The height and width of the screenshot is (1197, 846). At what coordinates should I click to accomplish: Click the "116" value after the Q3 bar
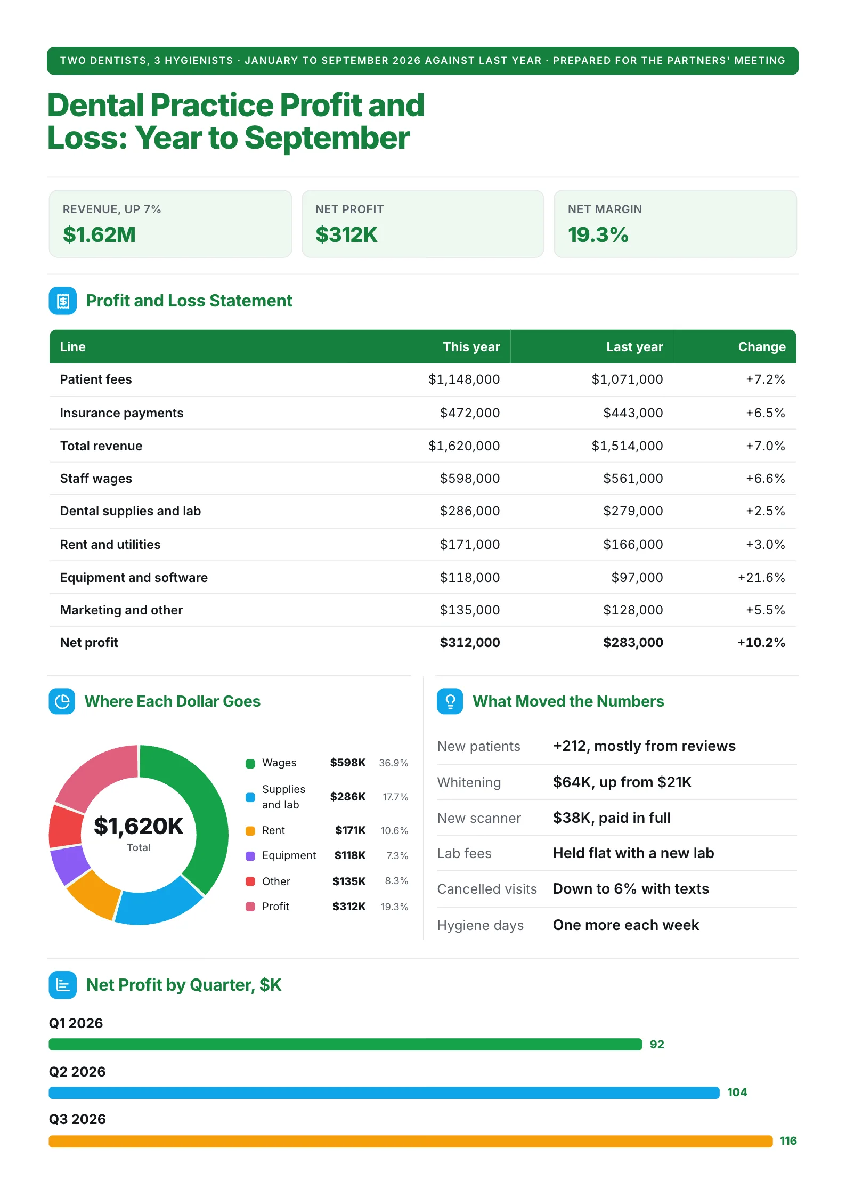point(788,1141)
